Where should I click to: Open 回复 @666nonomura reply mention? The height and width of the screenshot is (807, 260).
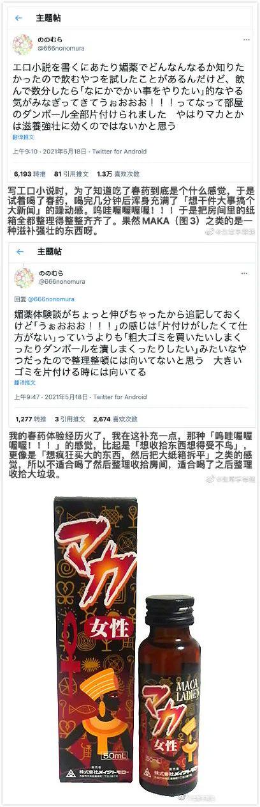pos(40,298)
